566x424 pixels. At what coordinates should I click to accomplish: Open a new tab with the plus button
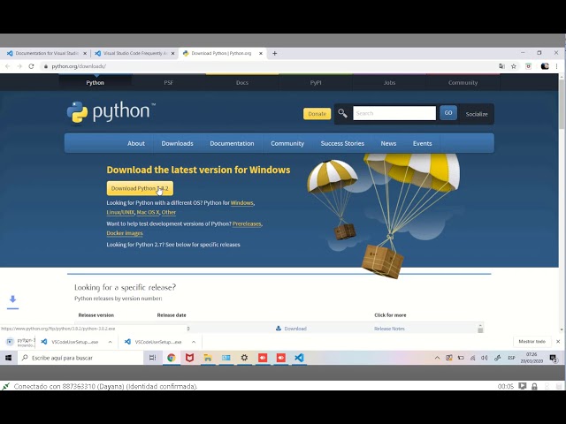click(275, 53)
